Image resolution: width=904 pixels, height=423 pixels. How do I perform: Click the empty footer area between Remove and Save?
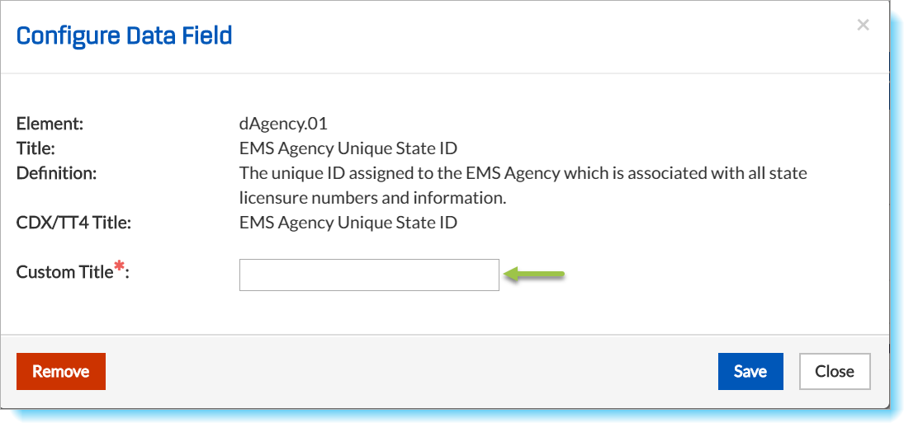413,372
